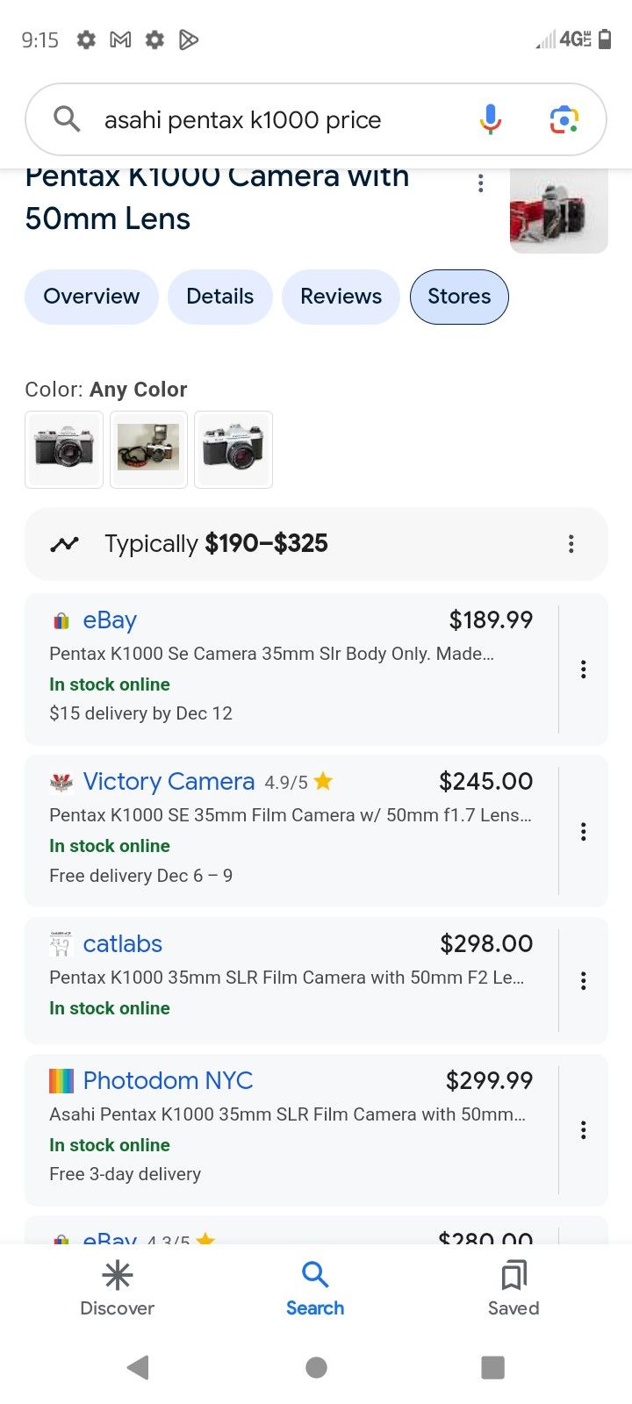Switch to the Details chip
Image resolution: width=632 pixels, height=1404 pixels.
[219, 297]
